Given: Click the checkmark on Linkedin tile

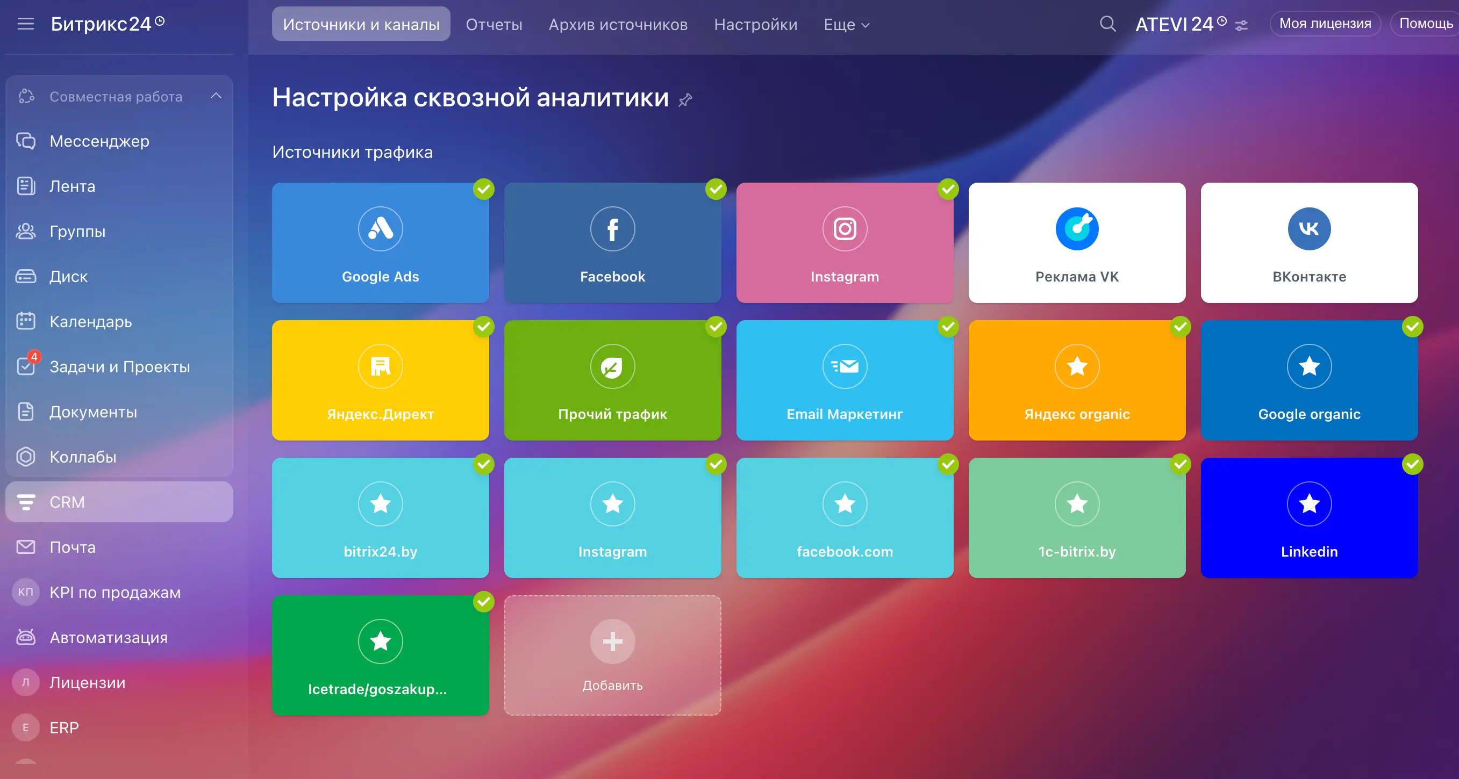Looking at the screenshot, I should (1413, 464).
